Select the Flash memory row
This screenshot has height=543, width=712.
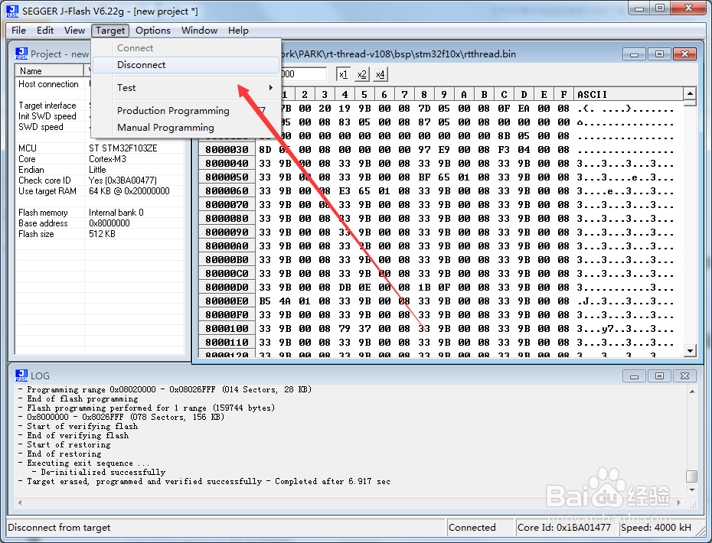(x=100, y=213)
